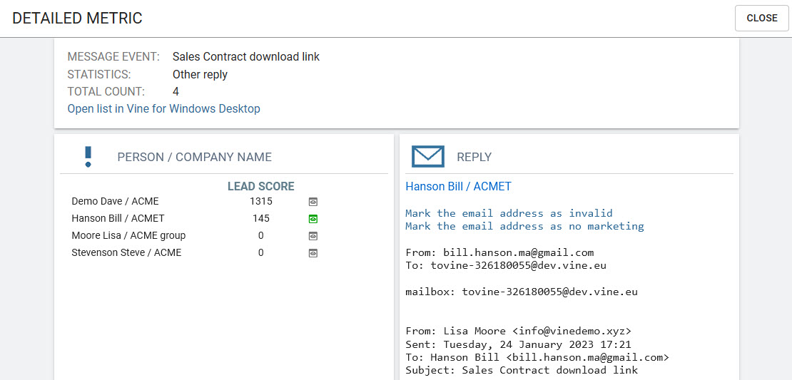This screenshot has height=380, width=792.
Task: Open Hanson Bill / ACMET link in reply panel
Action: pyautogui.click(x=458, y=187)
